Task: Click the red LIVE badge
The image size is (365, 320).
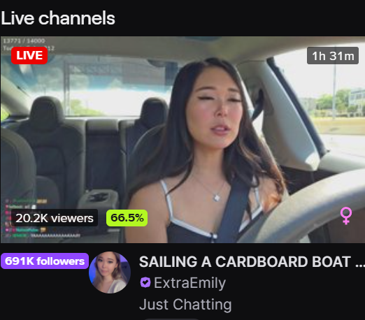Action: pyautogui.click(x=29, y=55)
